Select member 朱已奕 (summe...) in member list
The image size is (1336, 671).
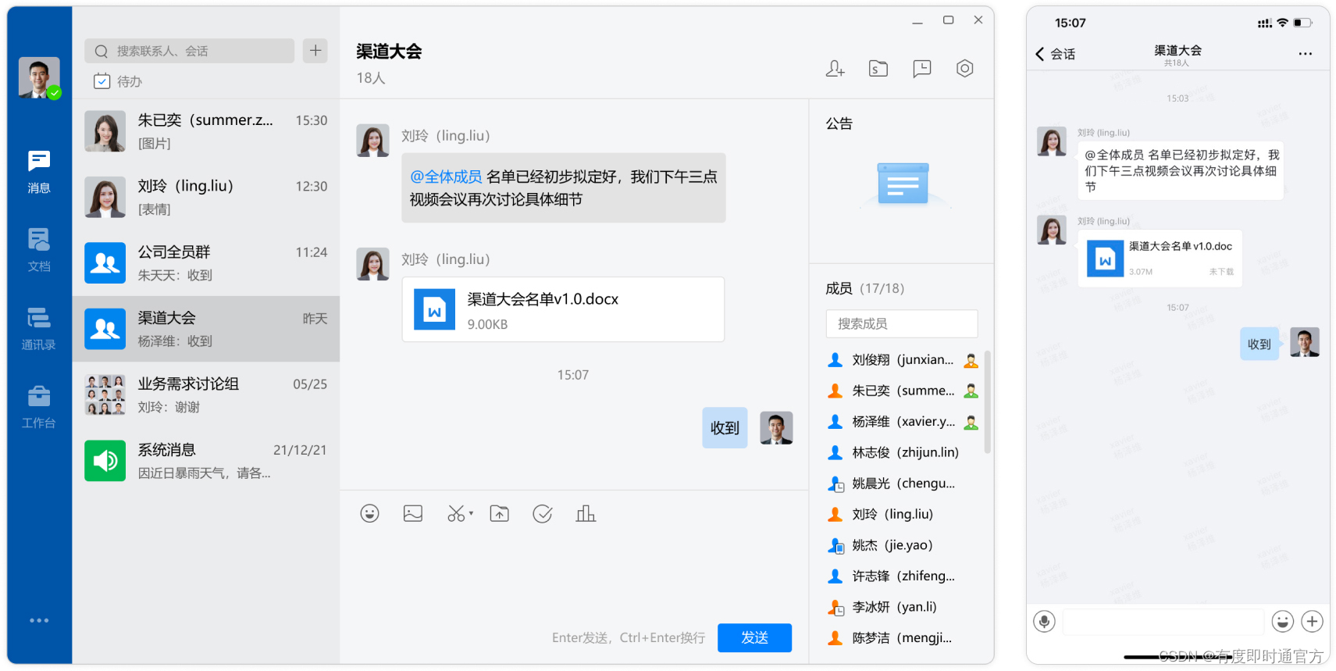coord(902,391)
